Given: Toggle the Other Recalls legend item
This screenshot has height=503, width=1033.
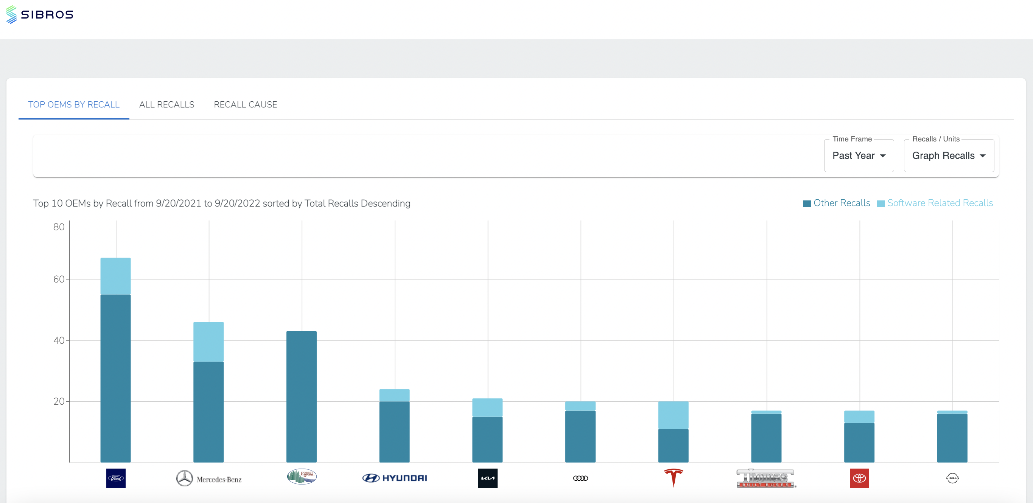Looking at the screenshot, I should click(x=837, y=203).
